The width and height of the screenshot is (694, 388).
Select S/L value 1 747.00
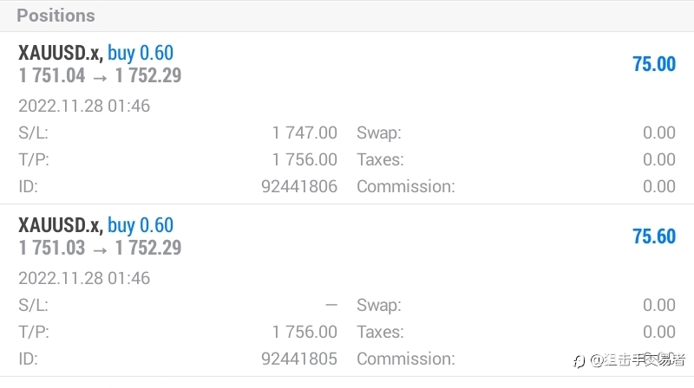[304, 133]
